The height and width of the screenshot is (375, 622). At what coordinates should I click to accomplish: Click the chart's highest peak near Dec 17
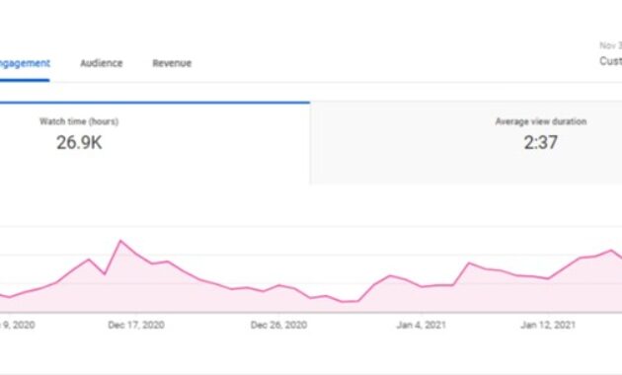pos(121,241)
